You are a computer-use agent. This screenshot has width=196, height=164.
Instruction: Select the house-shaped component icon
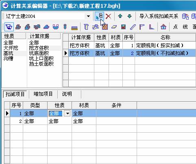pyautogui.click(x=163, y=27)
